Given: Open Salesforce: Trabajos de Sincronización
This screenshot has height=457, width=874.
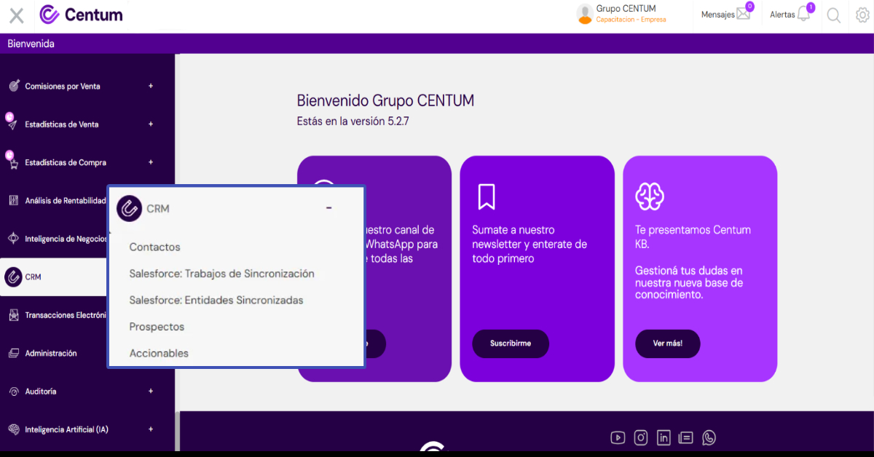Looking at the screenshot, I should (222, 274).
